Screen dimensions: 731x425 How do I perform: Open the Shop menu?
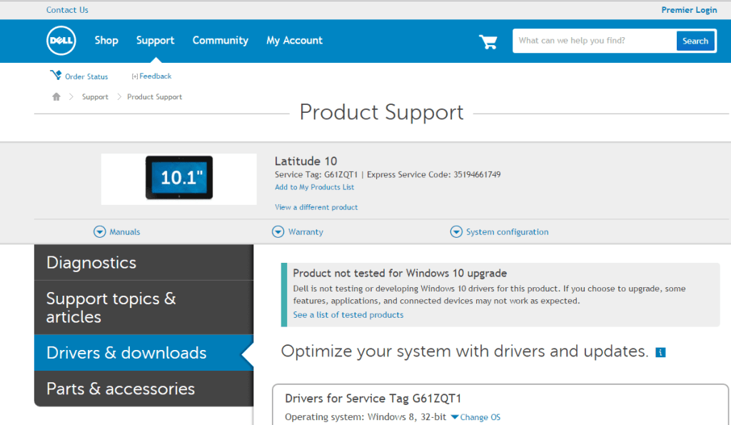point(106,41)
